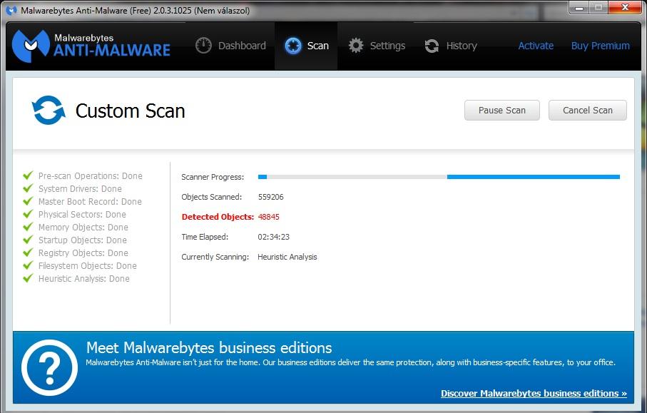
Task: Click checkmark beside Memory Objects
Action: coord(28,227)
